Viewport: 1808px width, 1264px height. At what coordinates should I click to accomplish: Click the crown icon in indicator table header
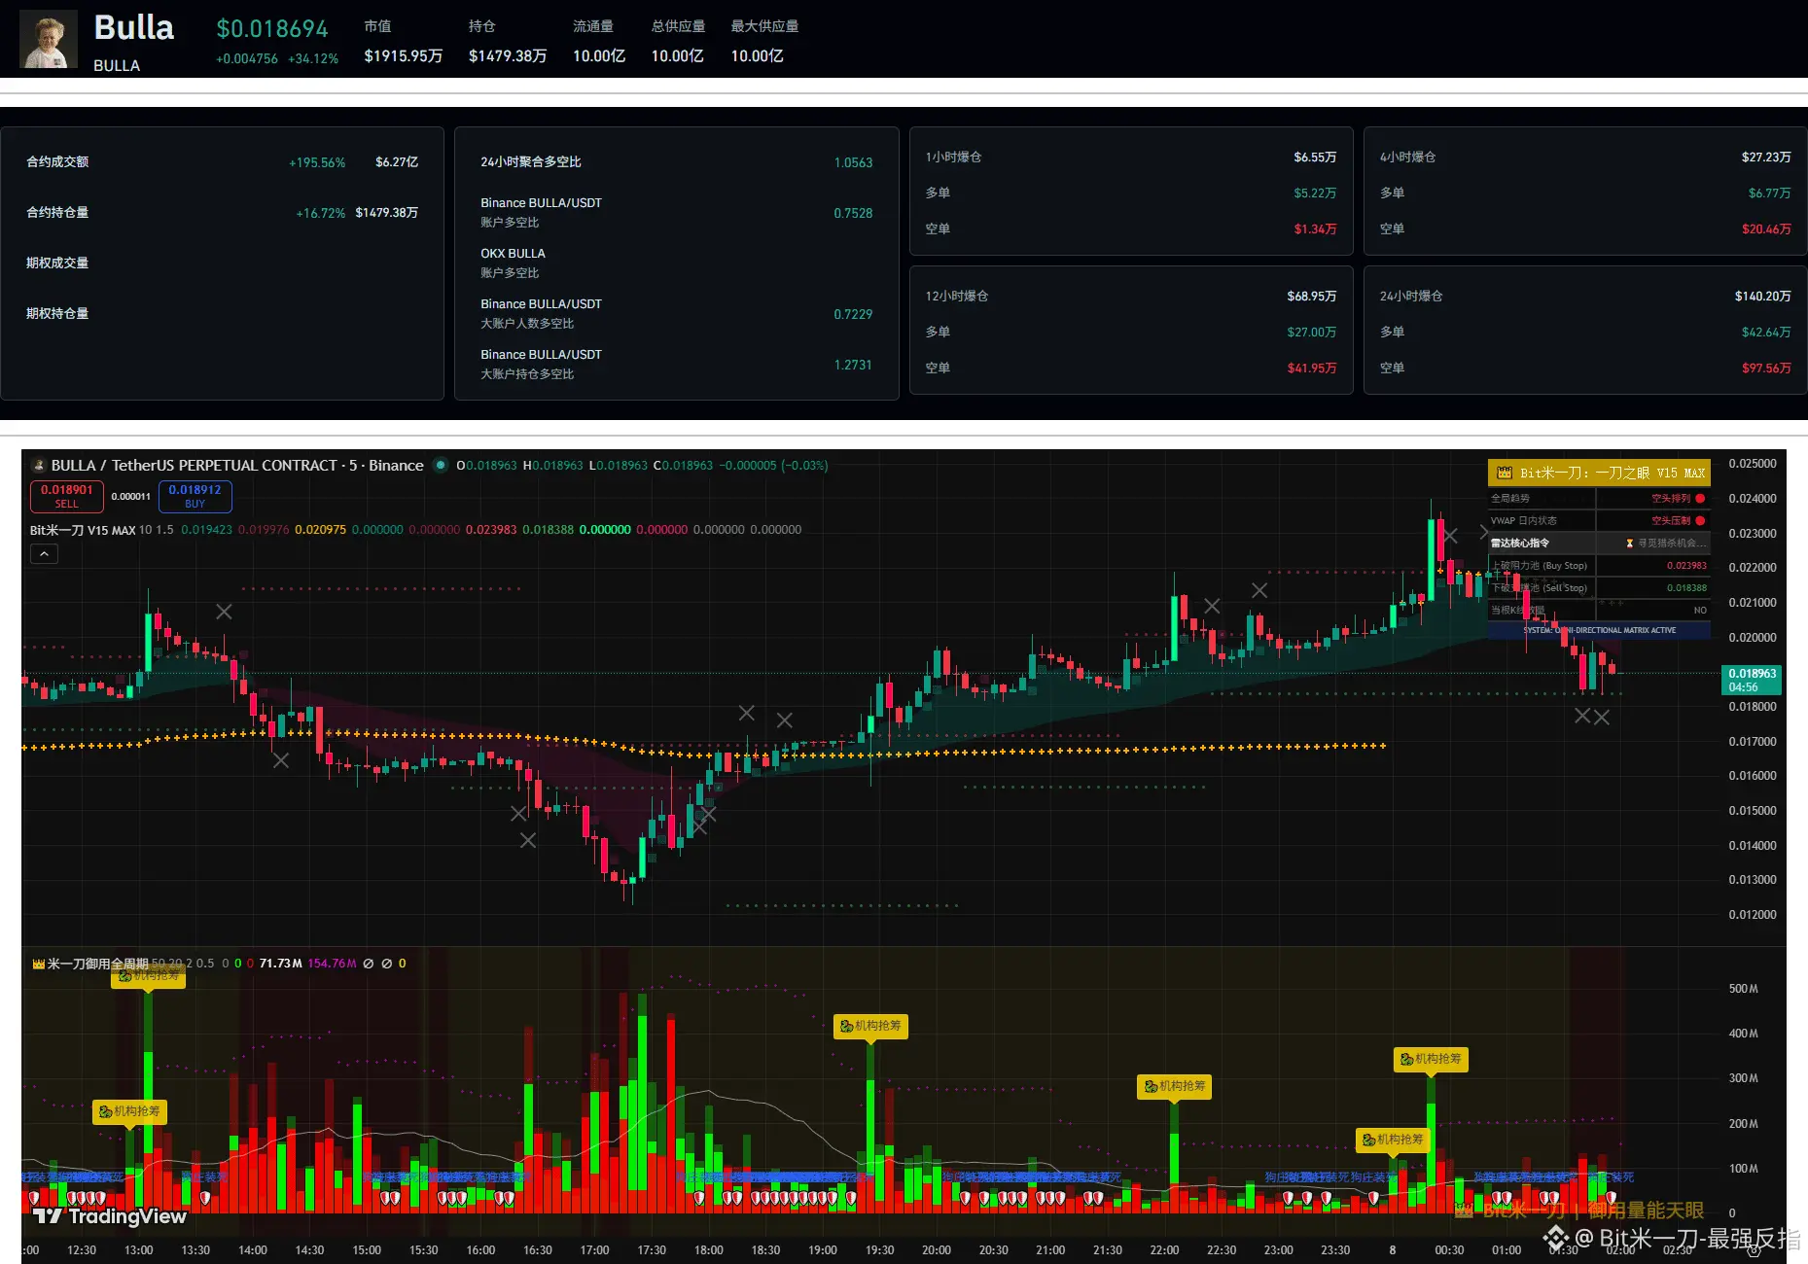click(1504, 473)
